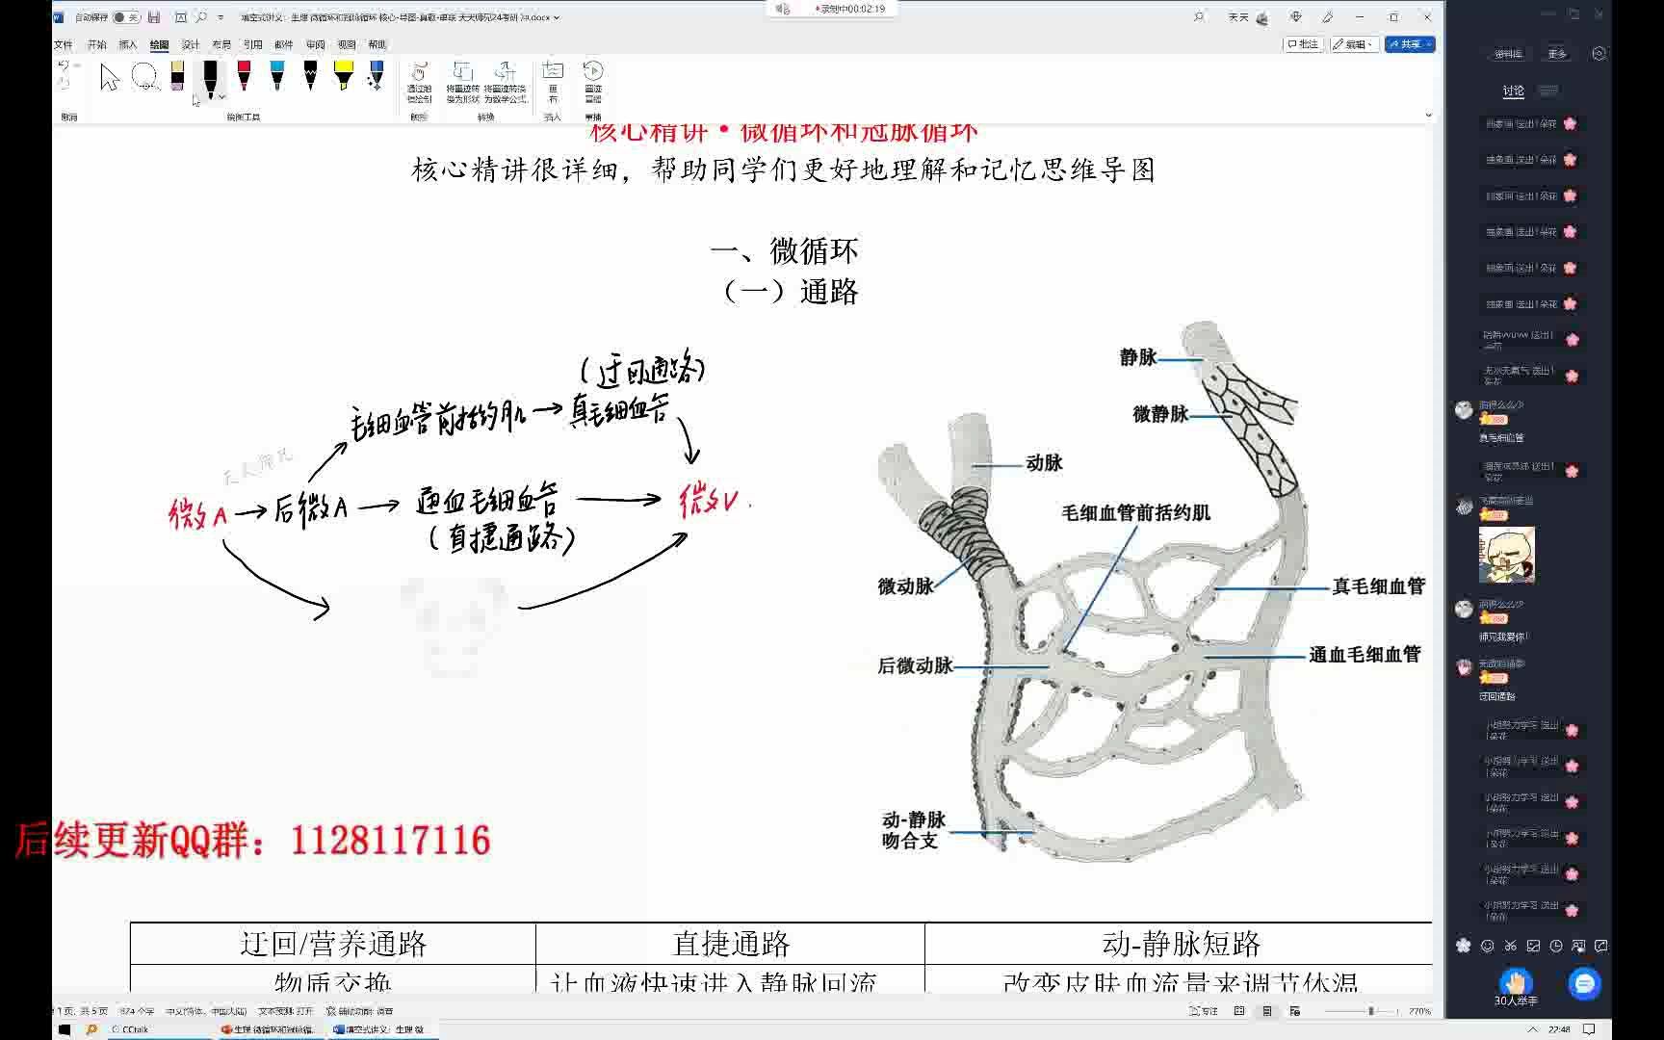The height and width of the screenshot is (1040, 1664).
Task: Open the PowerPoint taskbar item
Action: [x=272, y=1029]
